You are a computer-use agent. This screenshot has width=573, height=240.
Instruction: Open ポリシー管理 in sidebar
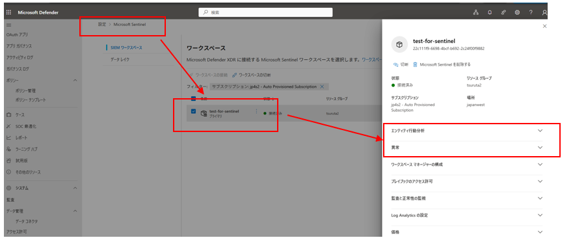[x=25, y=90]
